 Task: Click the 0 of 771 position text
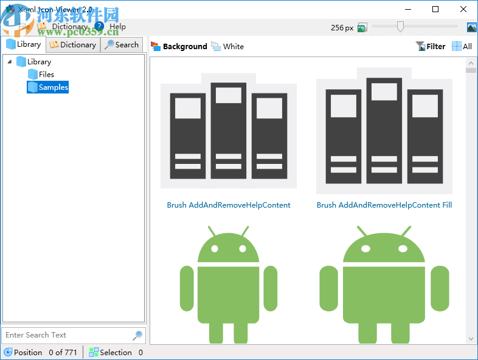[x=63, y=352]
